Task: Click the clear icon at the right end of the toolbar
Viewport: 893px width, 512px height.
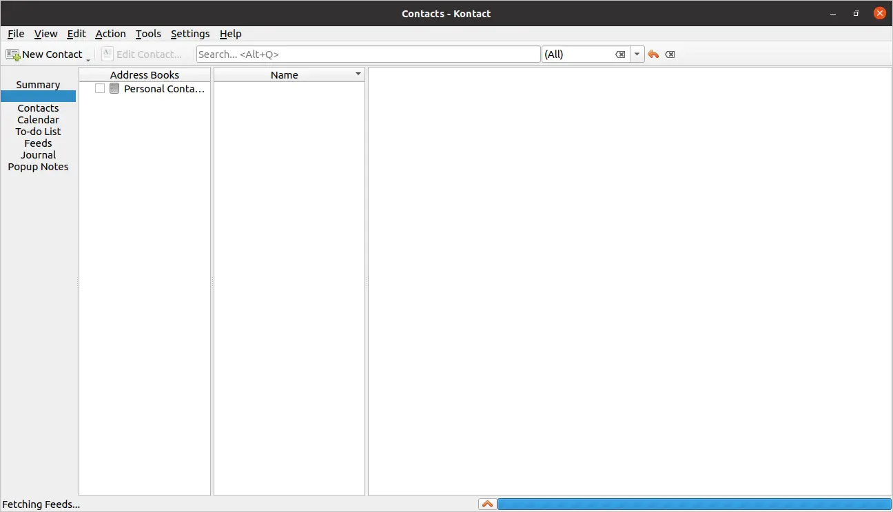Action: (670, 54)
